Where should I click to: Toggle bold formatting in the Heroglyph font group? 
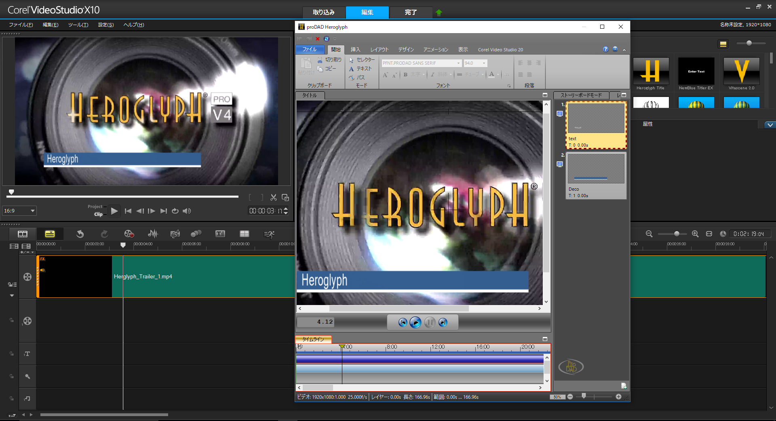[x=405, y=75]
